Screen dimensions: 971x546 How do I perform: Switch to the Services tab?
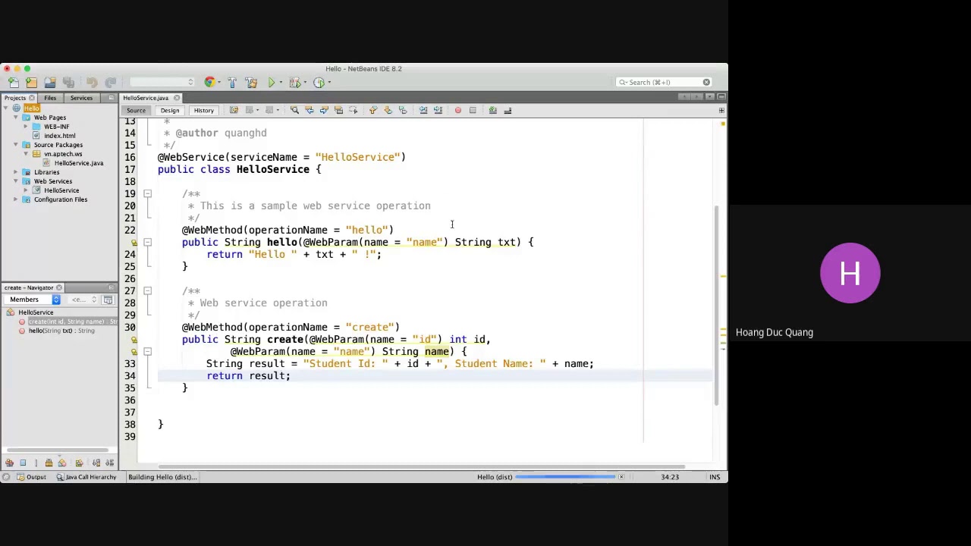81,98
